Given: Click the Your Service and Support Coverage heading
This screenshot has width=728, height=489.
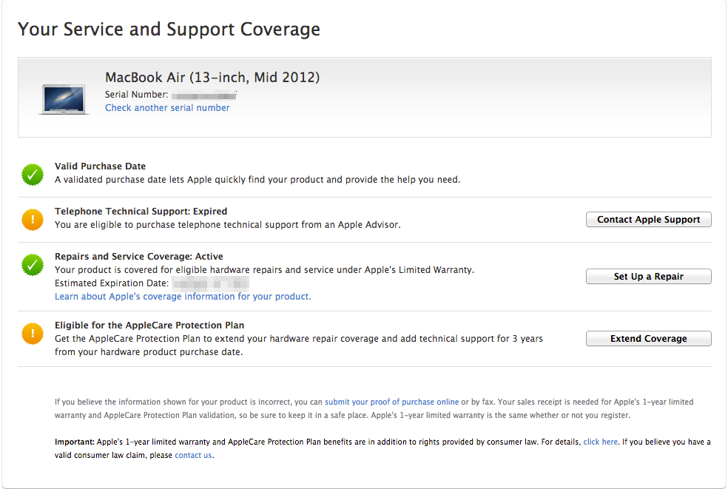Looking at the screenshot, I should pyautogui.click(x=169, y=30).
